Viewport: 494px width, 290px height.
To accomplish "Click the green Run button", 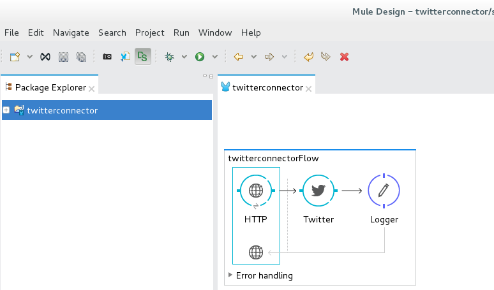I will (x=200, y=57).
